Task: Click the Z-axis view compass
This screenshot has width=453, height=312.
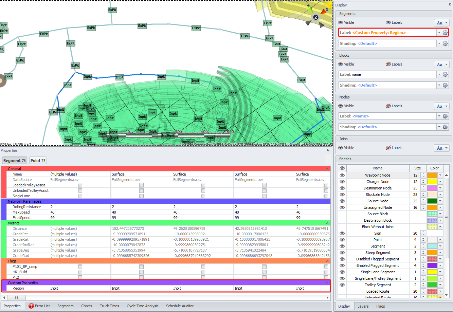Action: point(315,17)
